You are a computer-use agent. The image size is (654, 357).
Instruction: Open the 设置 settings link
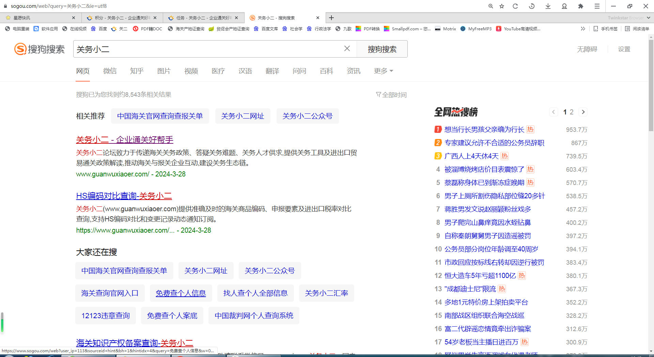point(624,49)
